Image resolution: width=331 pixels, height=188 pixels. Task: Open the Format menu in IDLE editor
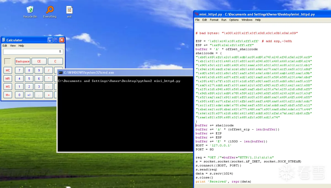(x=214, y=20)
